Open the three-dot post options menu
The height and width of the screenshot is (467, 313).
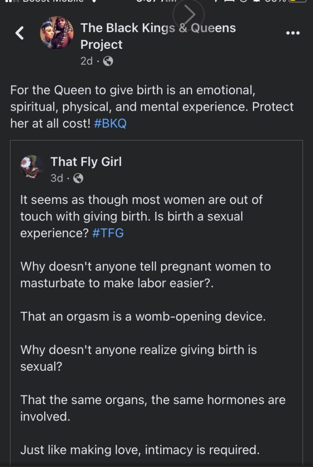point(292,33)
